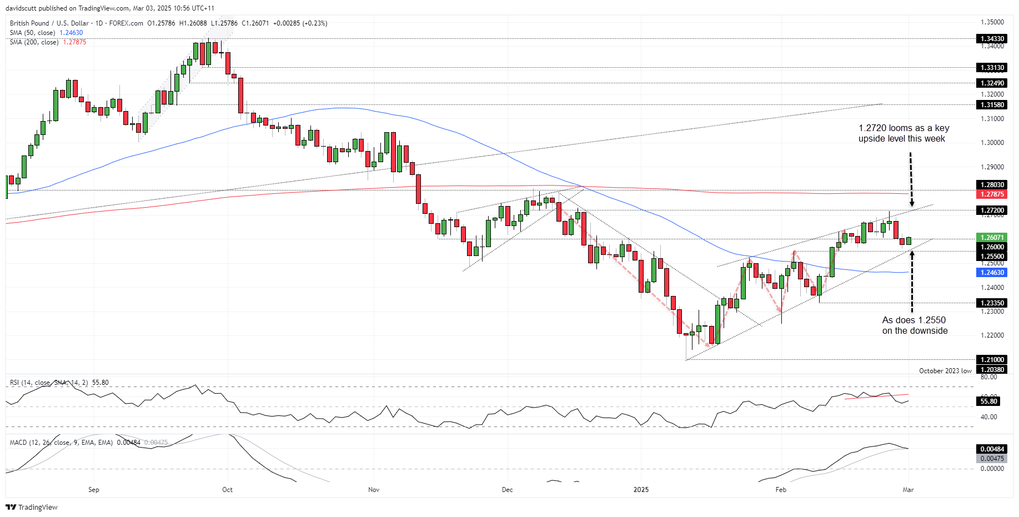Image resolution: width=1019 pixels, height=517 pixels.
Task: Select the blue 1.24630 SMA 50 price tag
Action: [992, 273]
